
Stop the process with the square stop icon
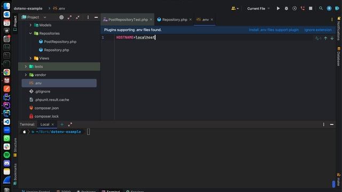(310, 9)
